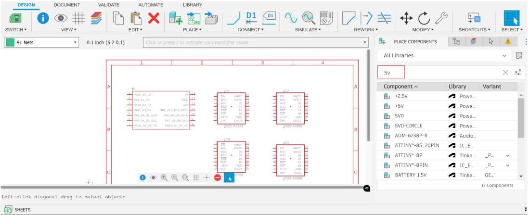
Task: Select the PLACE COMPONENTS panel tab
Action: pyautogui.click(x=411, y=41)
